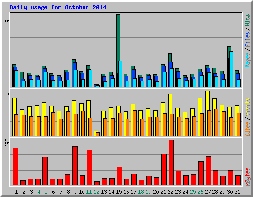This screenshot has height=197, width=253.
Task: Click the cyan pages bar for day 9
Action: click(x=76, y=78)
